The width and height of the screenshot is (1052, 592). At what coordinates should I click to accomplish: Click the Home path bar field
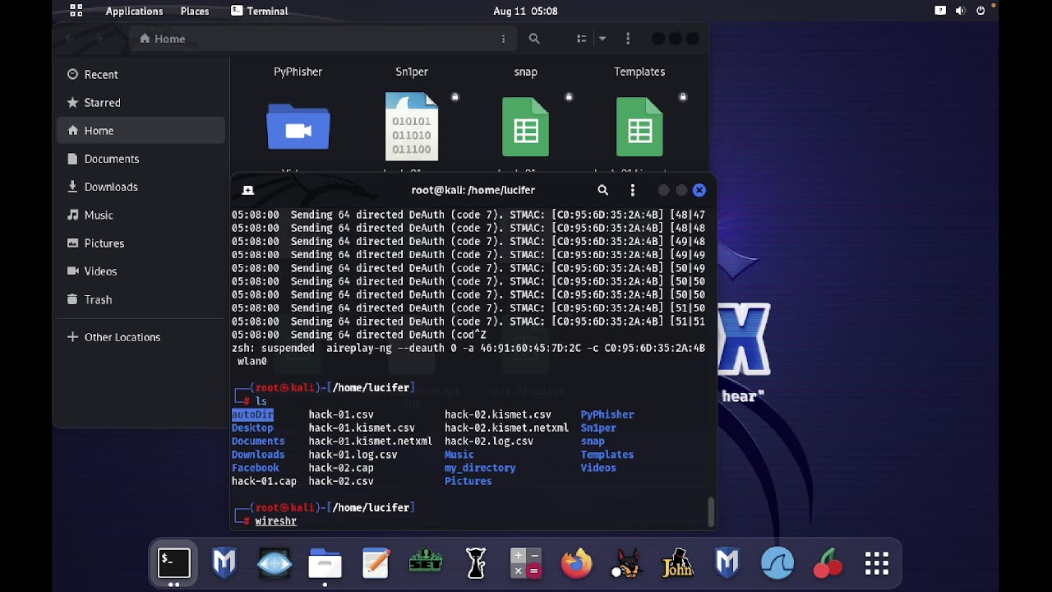pos(323,39)
